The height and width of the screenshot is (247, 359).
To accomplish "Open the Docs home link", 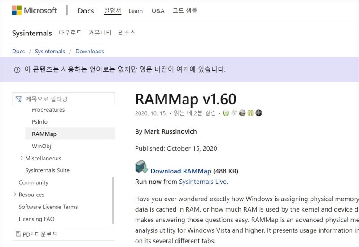I will click(x=86, y=11).
